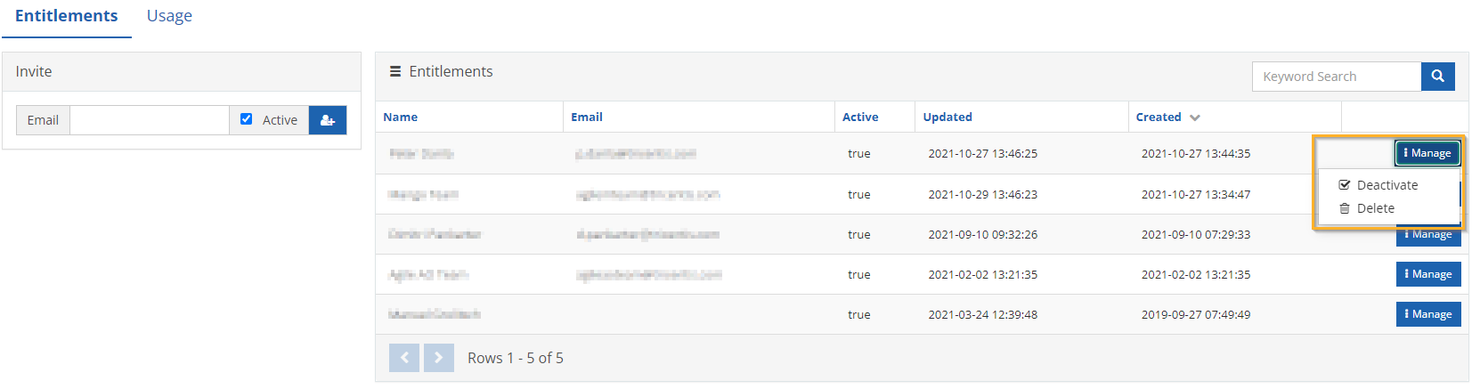1472x389 pixels.
Task: Click the Keyword Search field
Action: coord(1336,77)
